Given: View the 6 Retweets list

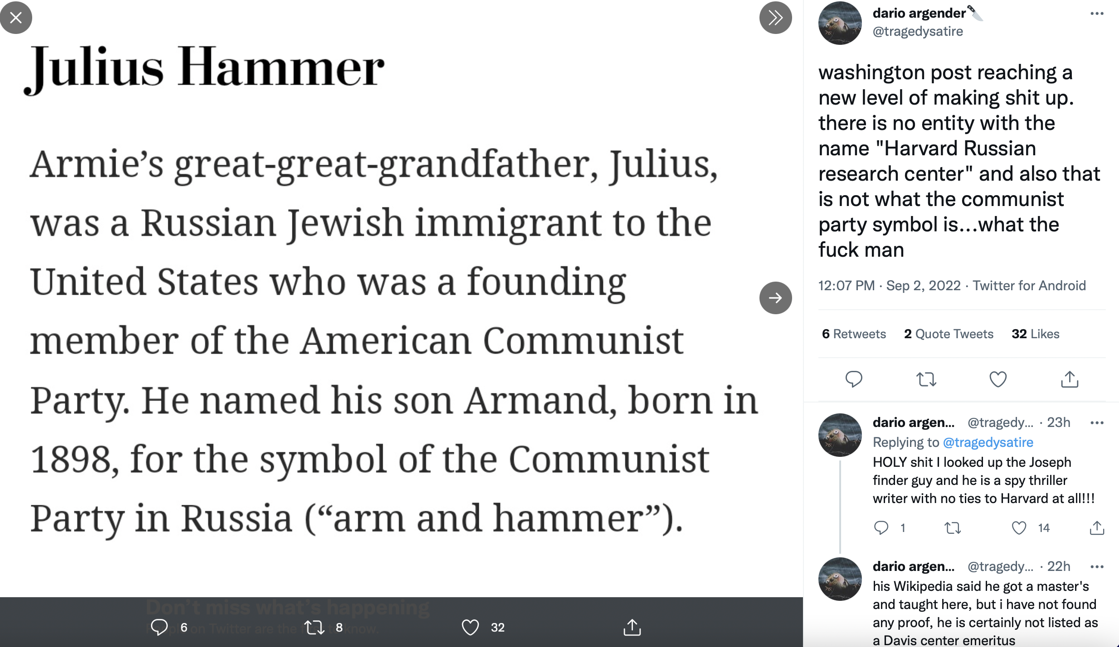Looking at the screenshot, I should [854, 334].
